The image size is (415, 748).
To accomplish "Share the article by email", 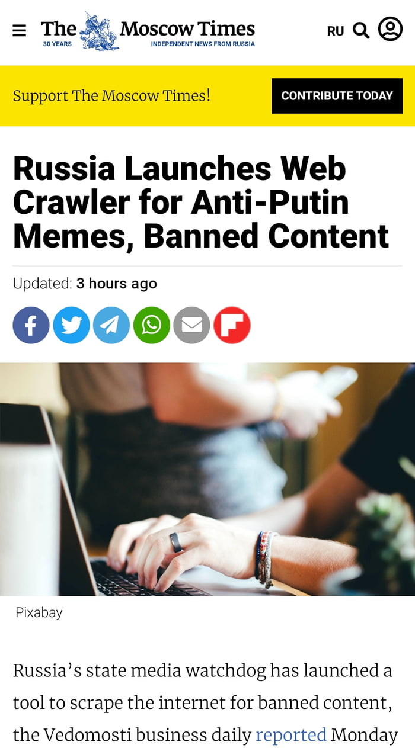I will (x=191, y=325).
